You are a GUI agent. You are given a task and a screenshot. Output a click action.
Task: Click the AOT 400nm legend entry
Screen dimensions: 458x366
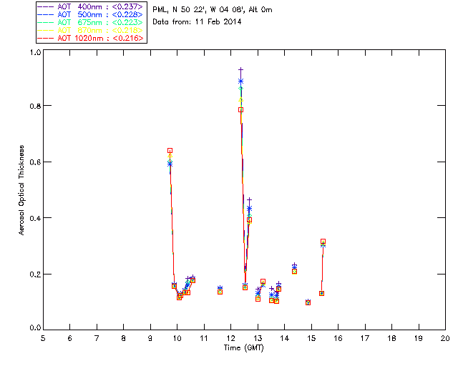coord(90,6)
